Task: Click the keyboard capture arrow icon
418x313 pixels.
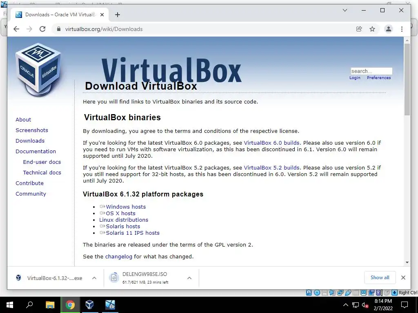Action: (x=395, y=293)
